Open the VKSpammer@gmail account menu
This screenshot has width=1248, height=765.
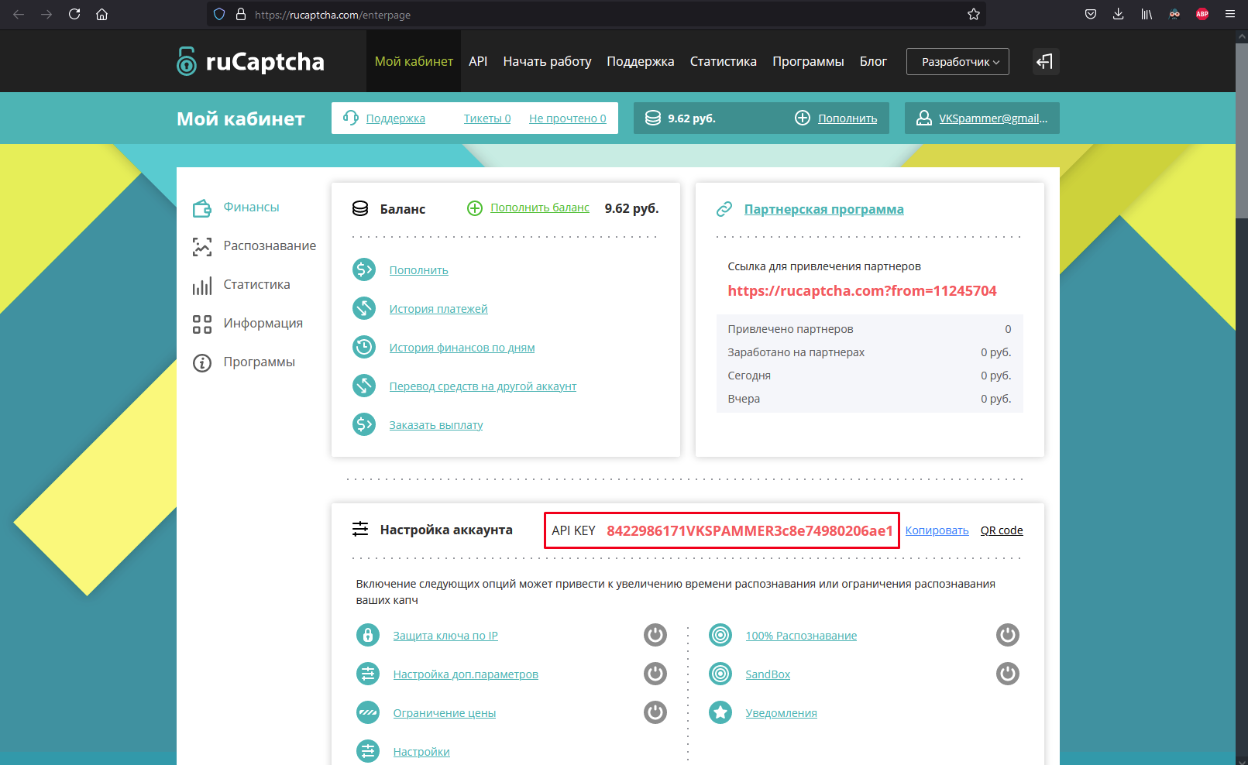982,118
